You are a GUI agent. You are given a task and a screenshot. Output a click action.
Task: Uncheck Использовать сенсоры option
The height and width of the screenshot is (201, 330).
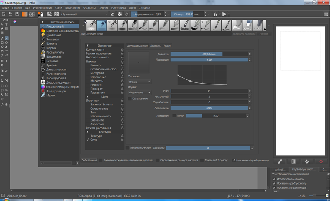coord(274,179)
